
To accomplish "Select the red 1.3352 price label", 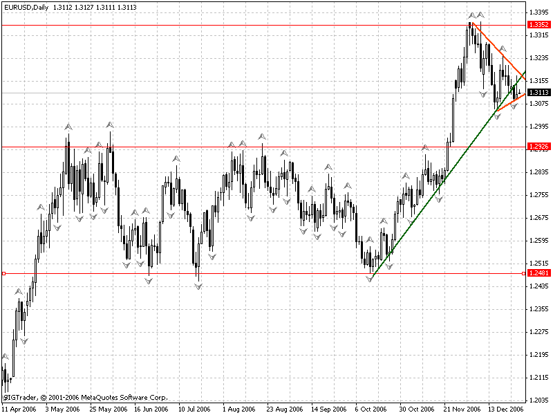I will coord(538,25).
